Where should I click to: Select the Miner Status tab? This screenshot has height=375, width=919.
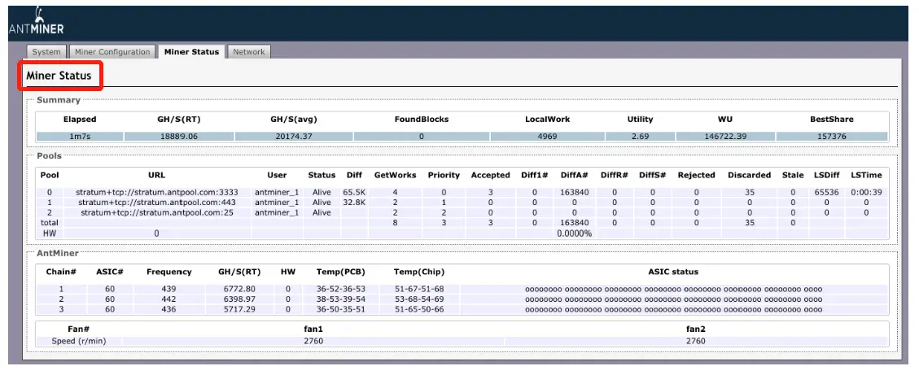pos(191,52)
